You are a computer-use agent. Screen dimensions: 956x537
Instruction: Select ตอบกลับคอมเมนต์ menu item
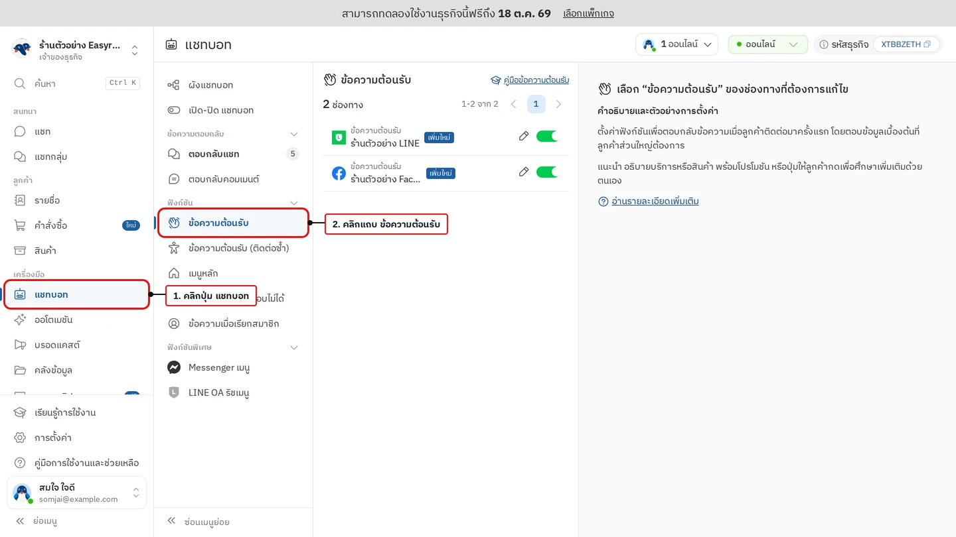[233, 179]
